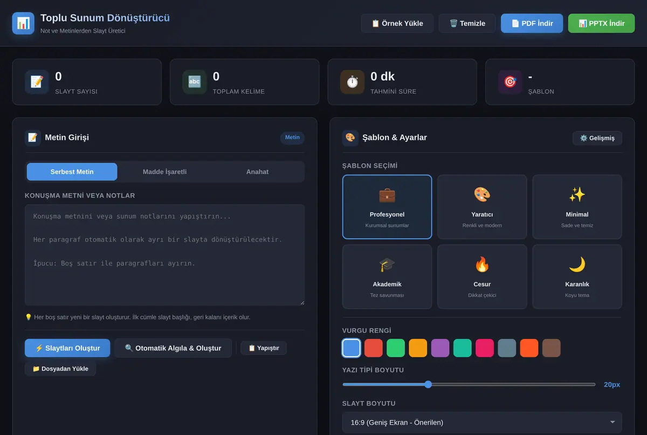
Task: Click the VURGU RENGİ label
Action: coord(367,330)
